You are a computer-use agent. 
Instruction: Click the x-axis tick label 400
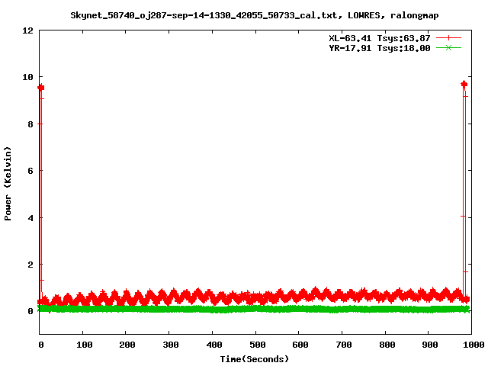point(214,345)
